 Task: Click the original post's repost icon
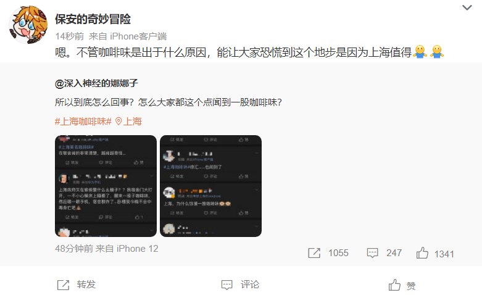tap(314, 253)
